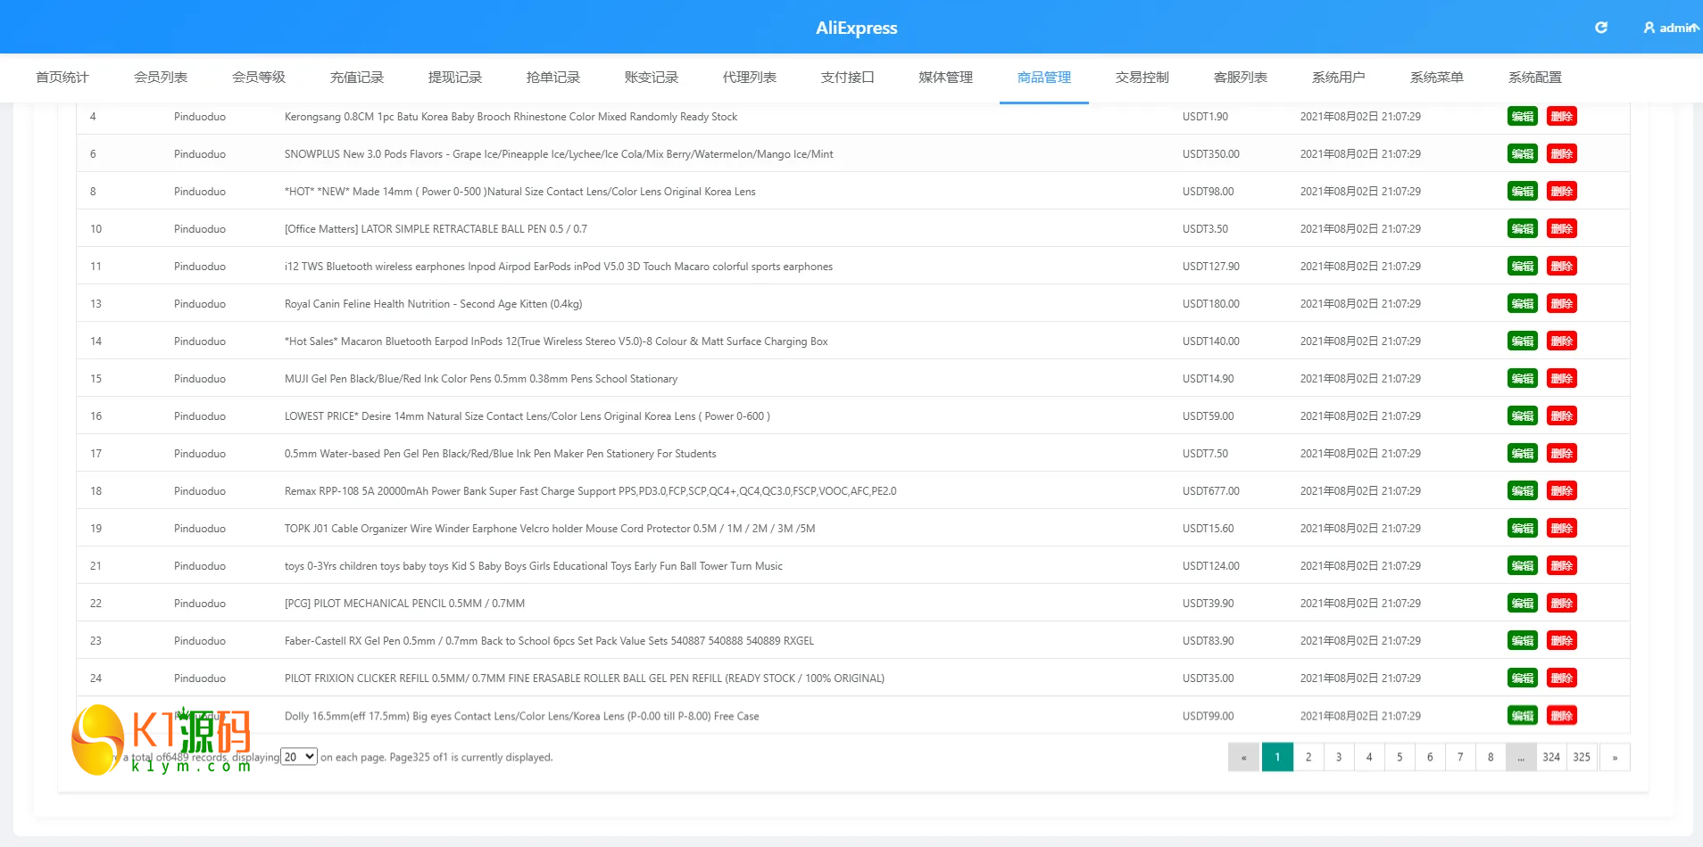Click the date in the PILOT MECHANICAL PENCIL row

click(x=1360, y=604)
